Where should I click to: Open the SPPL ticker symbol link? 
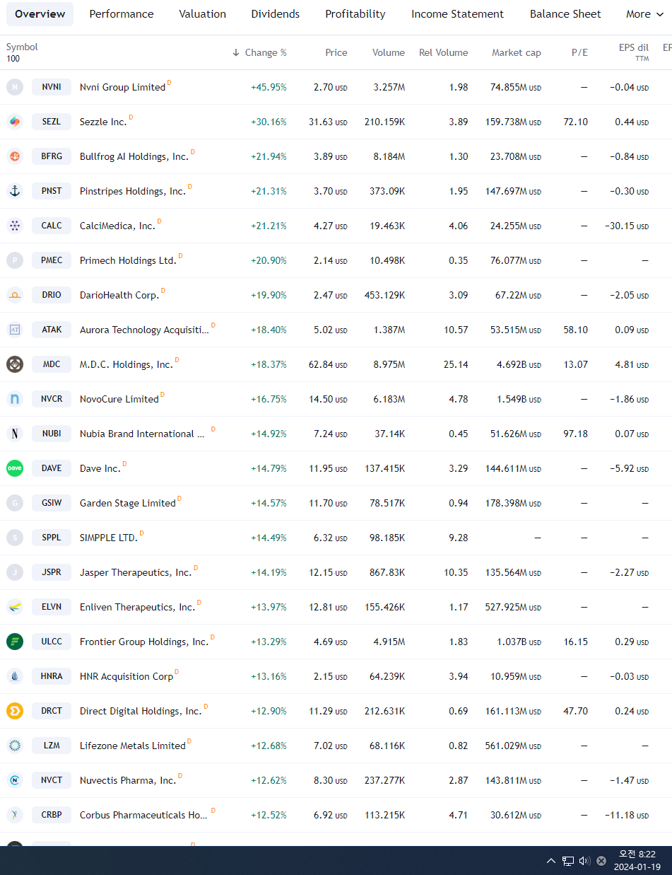point(52,538)
